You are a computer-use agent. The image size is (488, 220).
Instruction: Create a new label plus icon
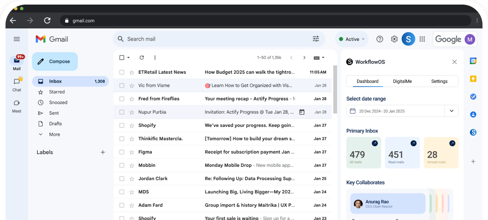[x=103, y=152]
